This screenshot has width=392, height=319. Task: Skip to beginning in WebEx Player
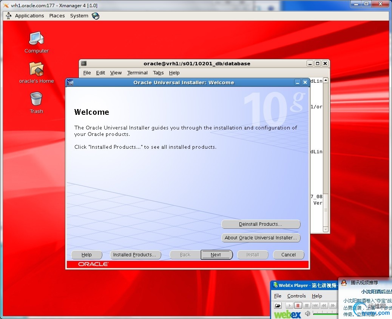pyautogui.click(x=315, y=305)
